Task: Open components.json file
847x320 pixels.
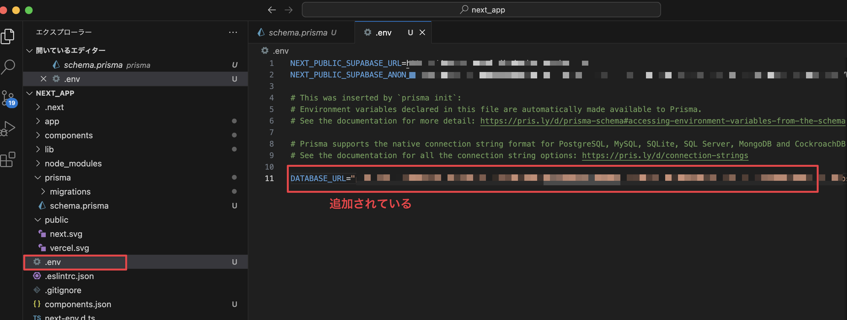Action: point(135,305)
